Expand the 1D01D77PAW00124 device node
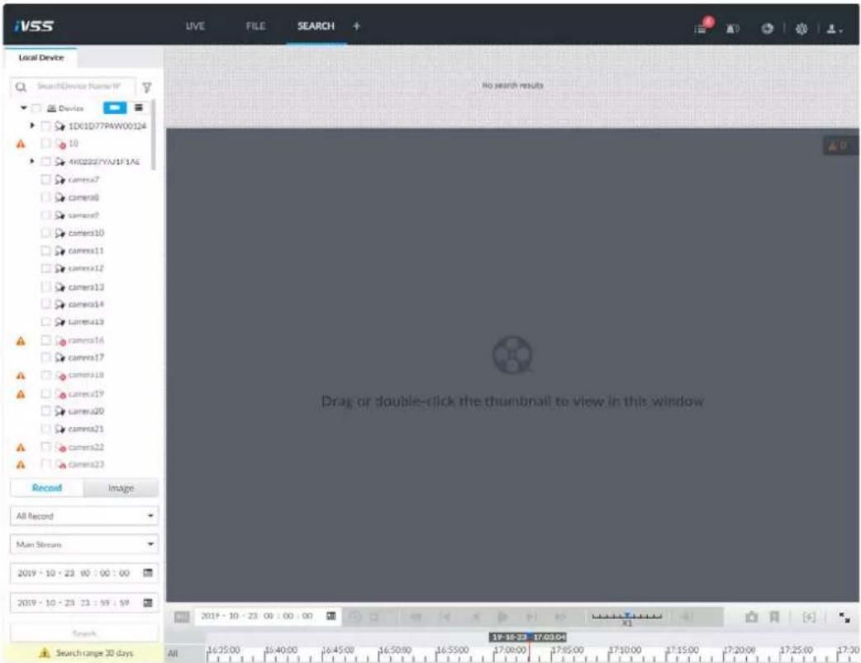 pyautogui.click(x=32, y=125)
